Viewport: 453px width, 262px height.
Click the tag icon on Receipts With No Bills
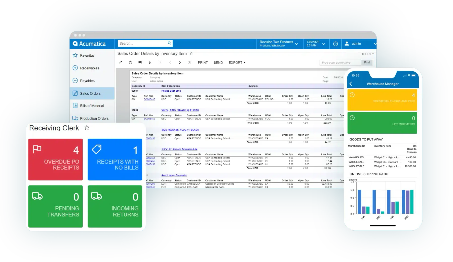point(97,149)
